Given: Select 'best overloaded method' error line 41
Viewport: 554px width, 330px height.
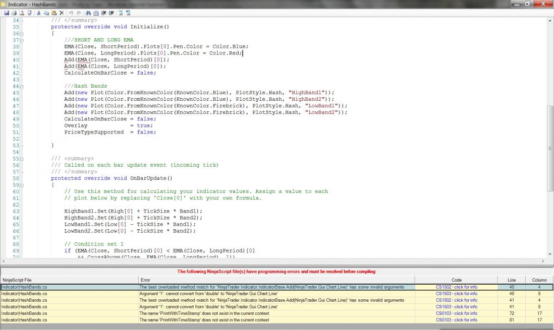Looking at the screenshot, I should click(276, 300).
